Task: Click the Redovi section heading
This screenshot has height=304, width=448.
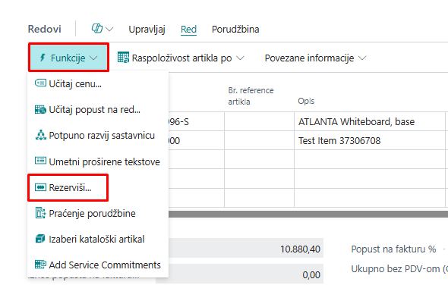Action: [45, 29]
